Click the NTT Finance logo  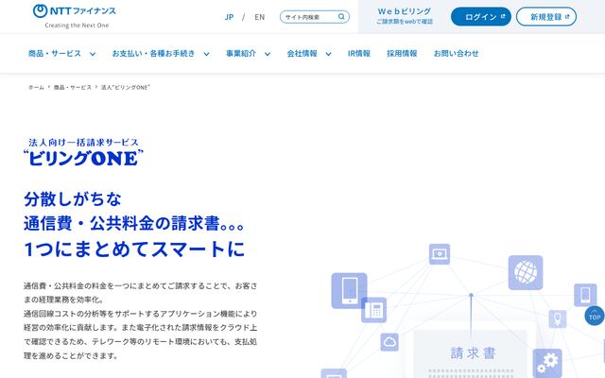pos(74,11)
